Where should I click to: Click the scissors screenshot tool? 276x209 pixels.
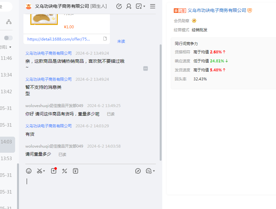tap(39, 171)
